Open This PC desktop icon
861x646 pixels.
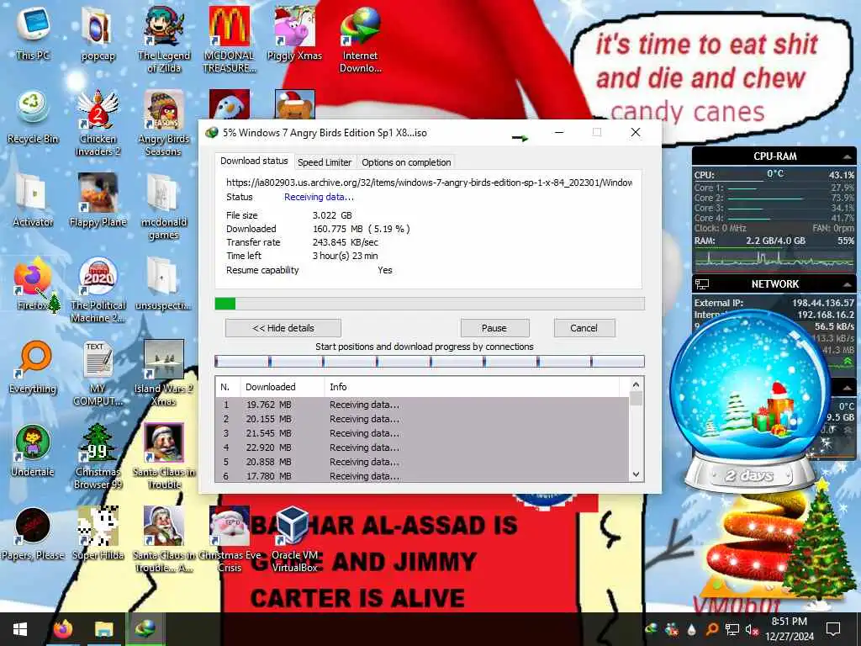(33, 31)
